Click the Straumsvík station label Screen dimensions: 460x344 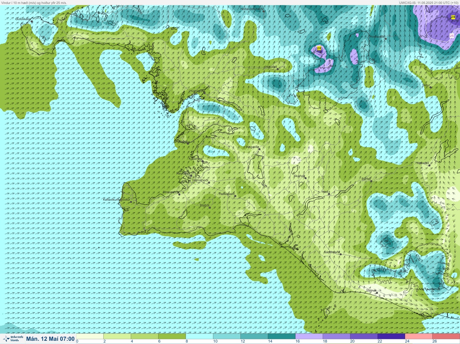click(x=171, y=192)
